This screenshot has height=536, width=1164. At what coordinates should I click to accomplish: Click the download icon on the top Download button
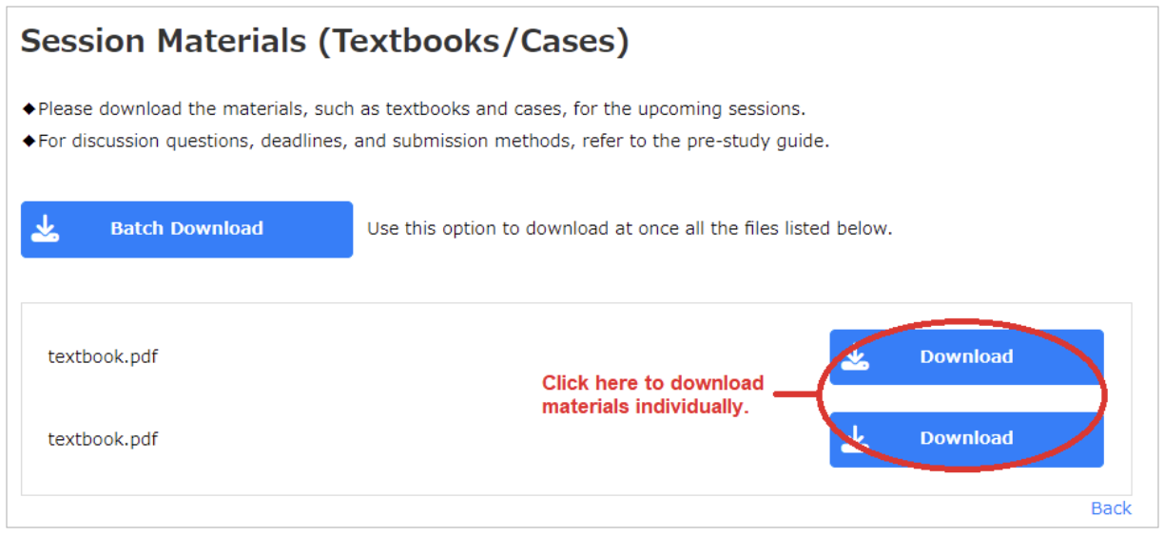(x=854, y=357)
